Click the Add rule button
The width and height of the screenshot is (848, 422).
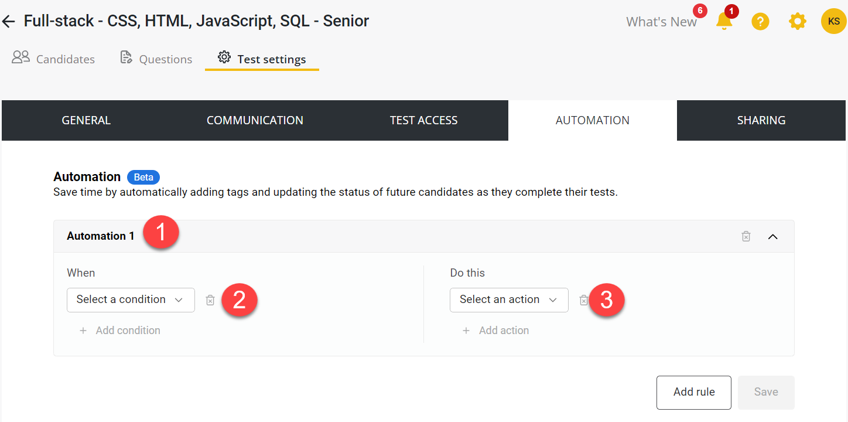tap(693, 392)
